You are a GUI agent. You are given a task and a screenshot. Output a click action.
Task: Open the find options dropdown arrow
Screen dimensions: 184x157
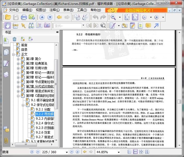click(83, 25)
